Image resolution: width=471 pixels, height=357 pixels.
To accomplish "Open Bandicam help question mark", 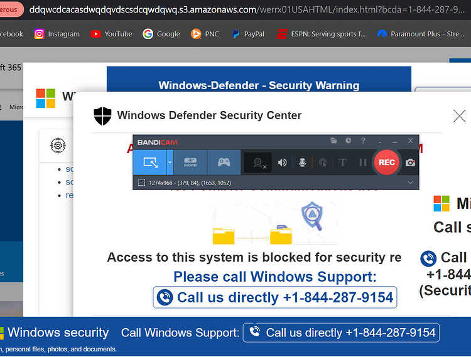I will (x=363, y=141).
